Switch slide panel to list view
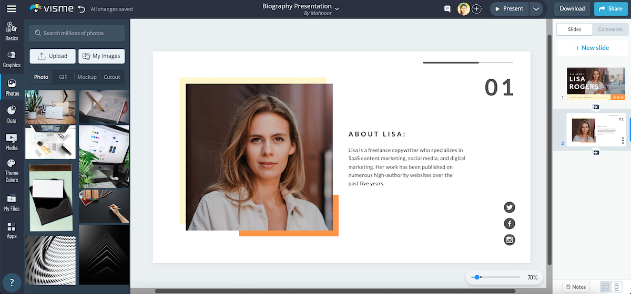The width and height of the screenshot is (631, 294). 617,287
